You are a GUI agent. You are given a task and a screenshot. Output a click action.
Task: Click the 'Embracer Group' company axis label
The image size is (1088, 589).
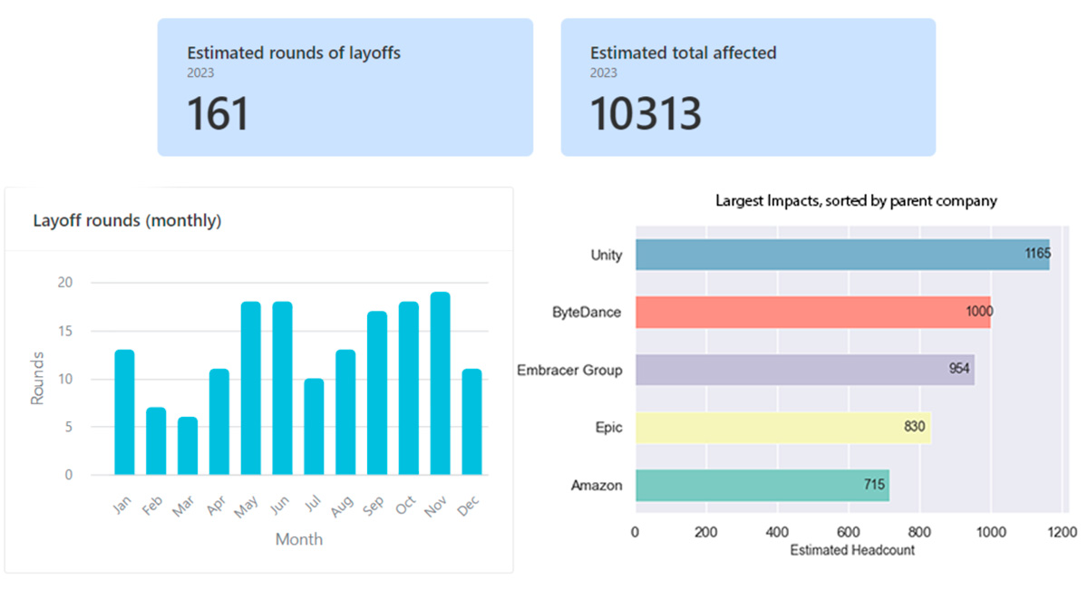click(570, 370)
